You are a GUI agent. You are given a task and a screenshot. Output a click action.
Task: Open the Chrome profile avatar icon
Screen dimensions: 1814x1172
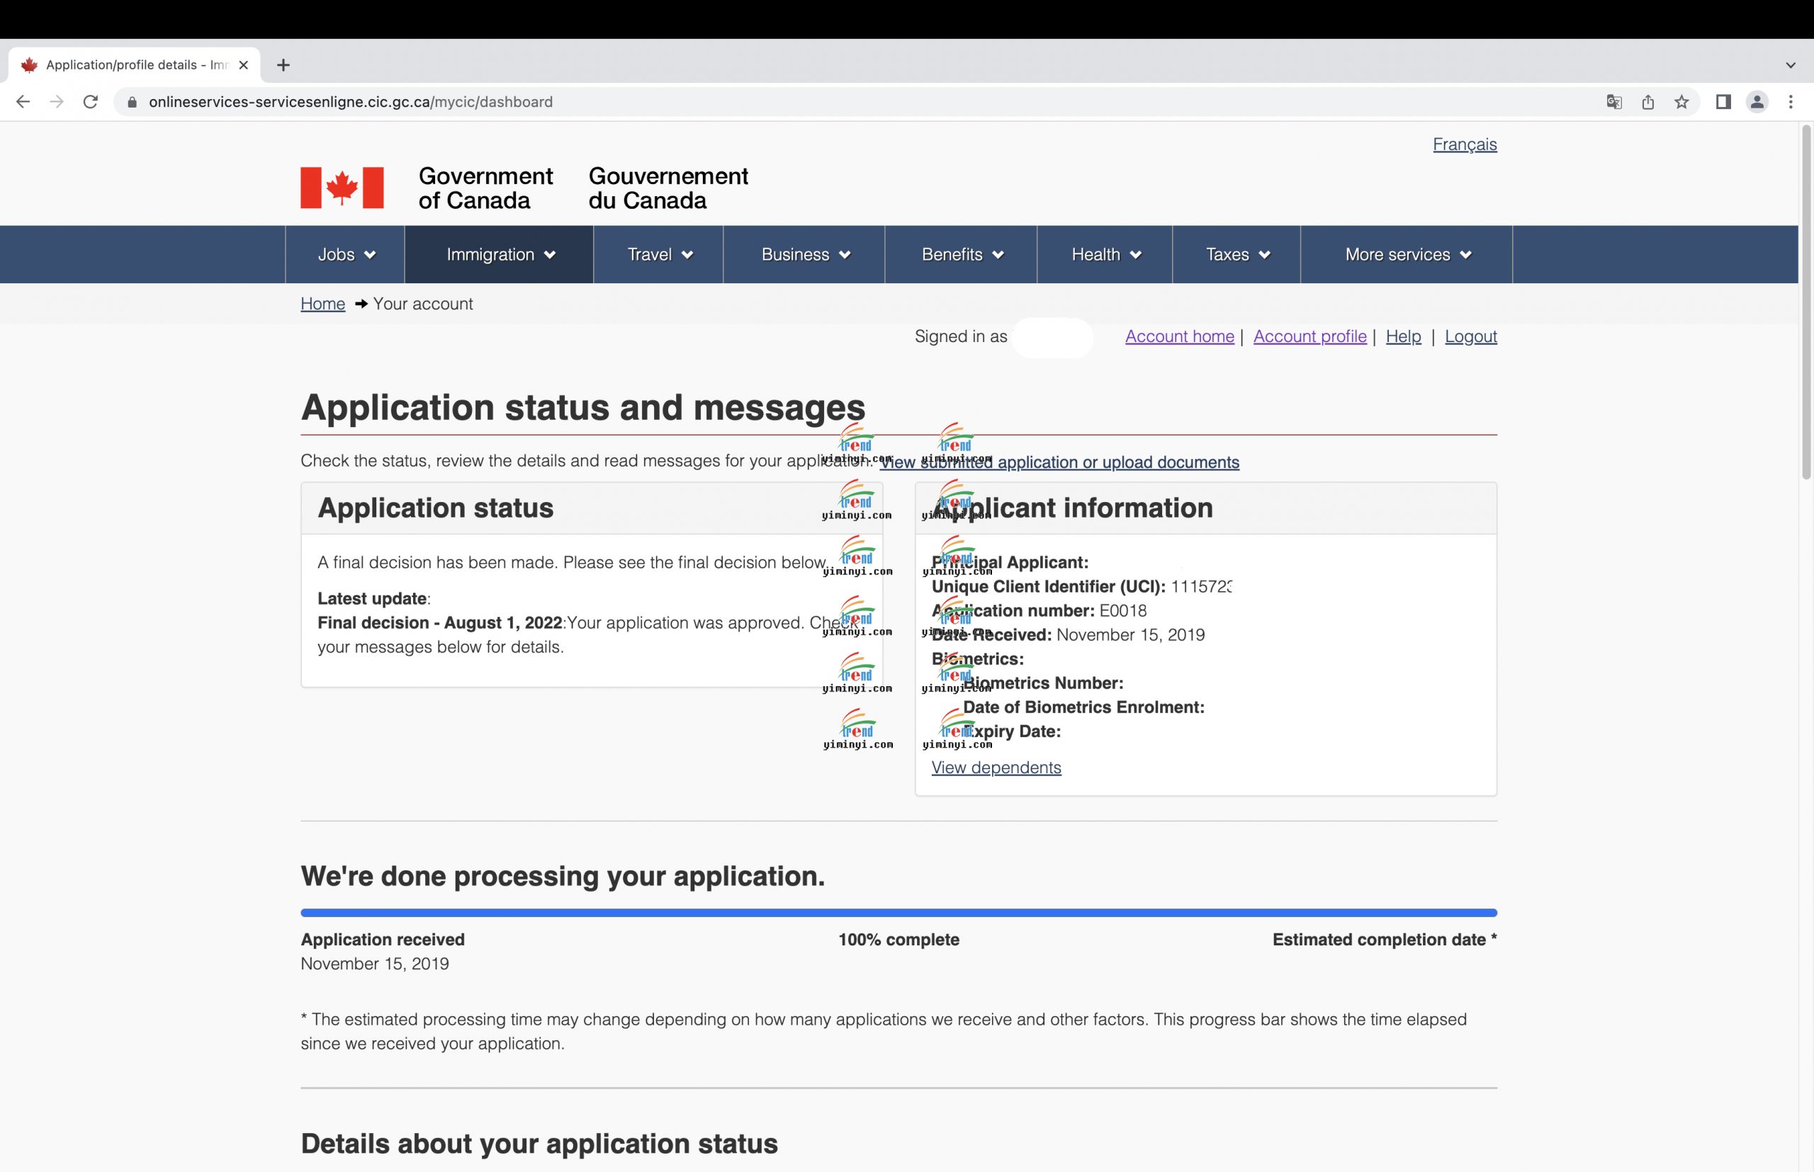click(x=1757, y=102)
